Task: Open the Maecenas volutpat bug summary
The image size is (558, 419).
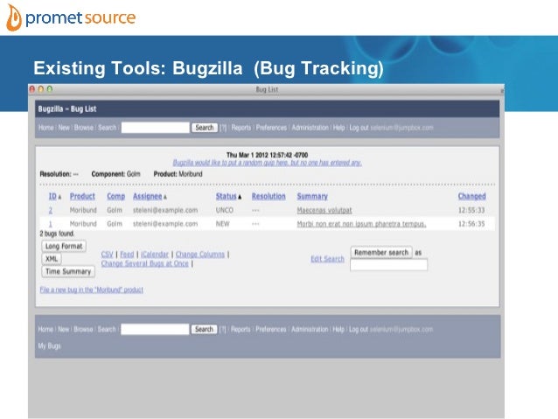Action: (324, 211)
